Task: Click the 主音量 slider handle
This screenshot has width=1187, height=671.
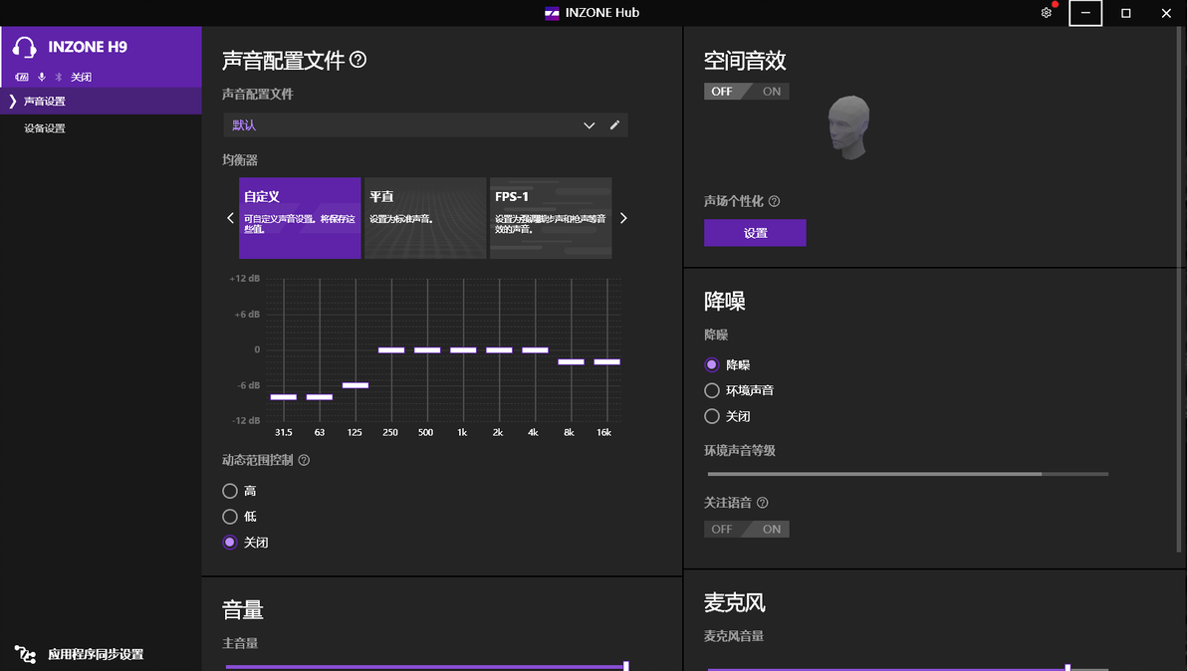Action: (626, 666)
